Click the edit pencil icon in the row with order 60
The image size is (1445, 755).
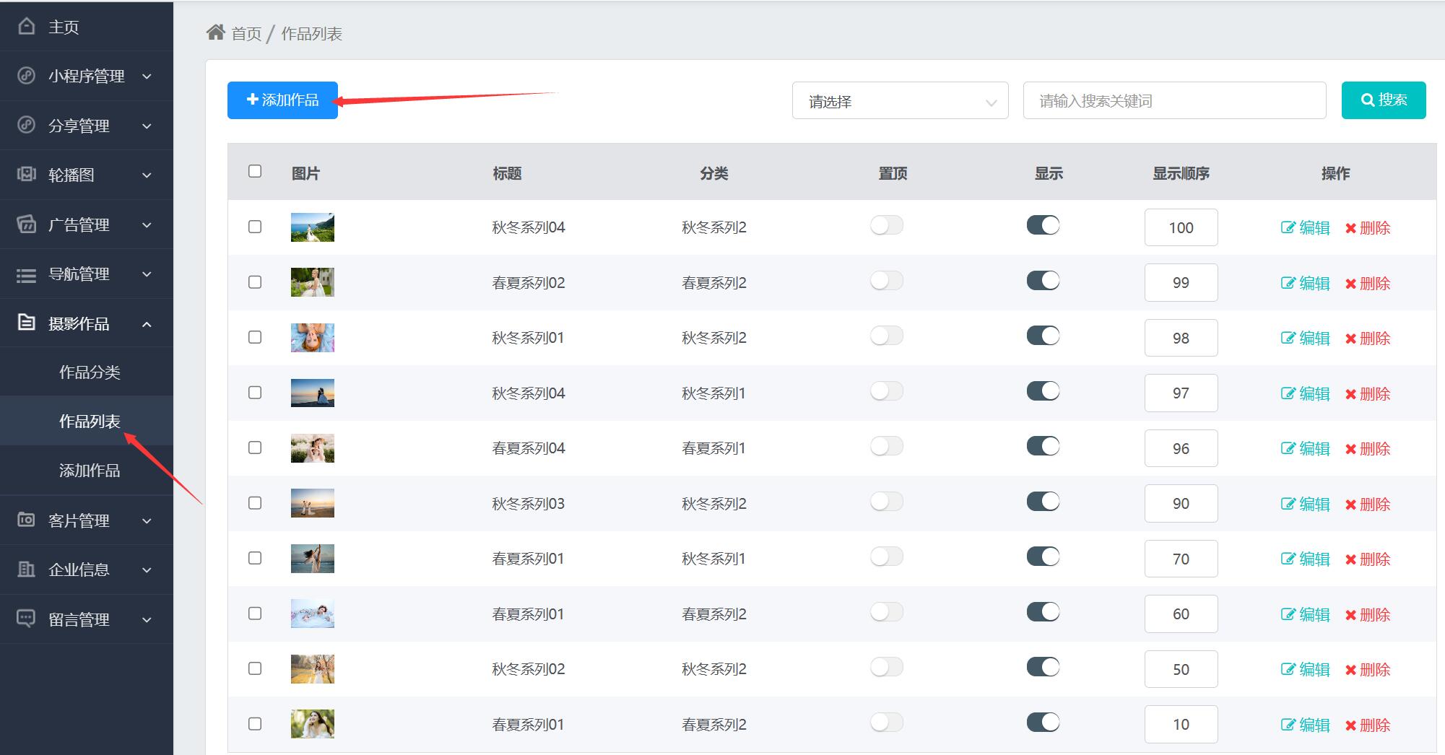point(1288,614)
